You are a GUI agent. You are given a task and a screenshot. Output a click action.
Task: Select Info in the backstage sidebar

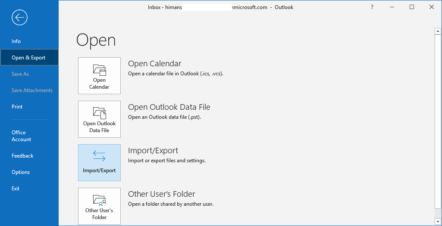[16, 41]
